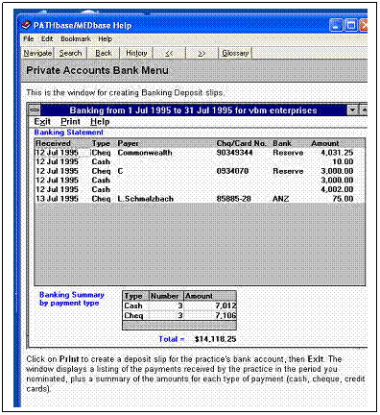Select the L.Schmalzbach payer cell

pyautogui.click(x=146, y=199)
